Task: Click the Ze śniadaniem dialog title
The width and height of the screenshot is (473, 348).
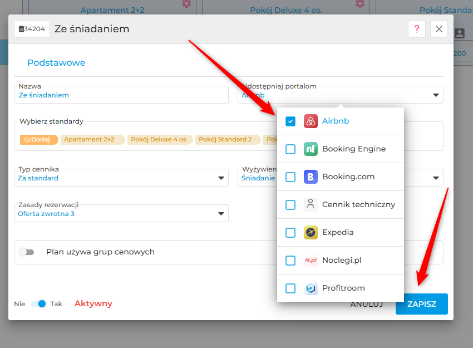Action: tap(92, 29)
